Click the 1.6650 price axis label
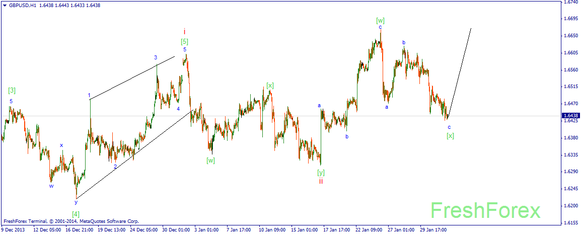This screenshot has height=234, width=581. (571, 36)
